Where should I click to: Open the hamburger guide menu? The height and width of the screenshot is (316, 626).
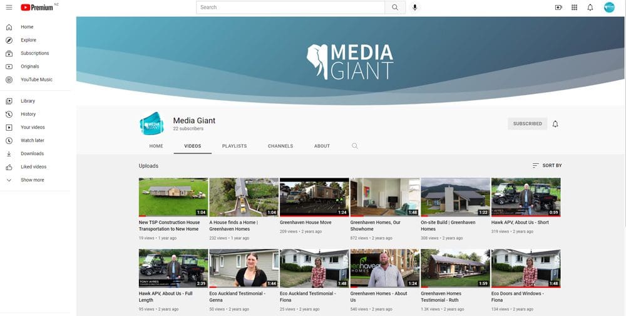[9, 7]
